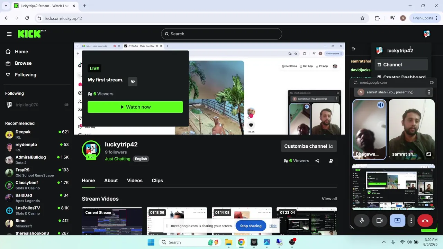Open Meet popup site settings icon

355,83
